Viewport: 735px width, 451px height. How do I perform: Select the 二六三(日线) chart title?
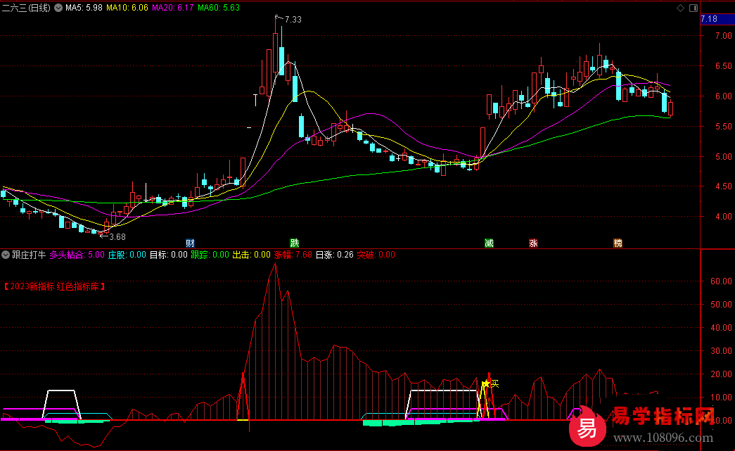[26, 8]
